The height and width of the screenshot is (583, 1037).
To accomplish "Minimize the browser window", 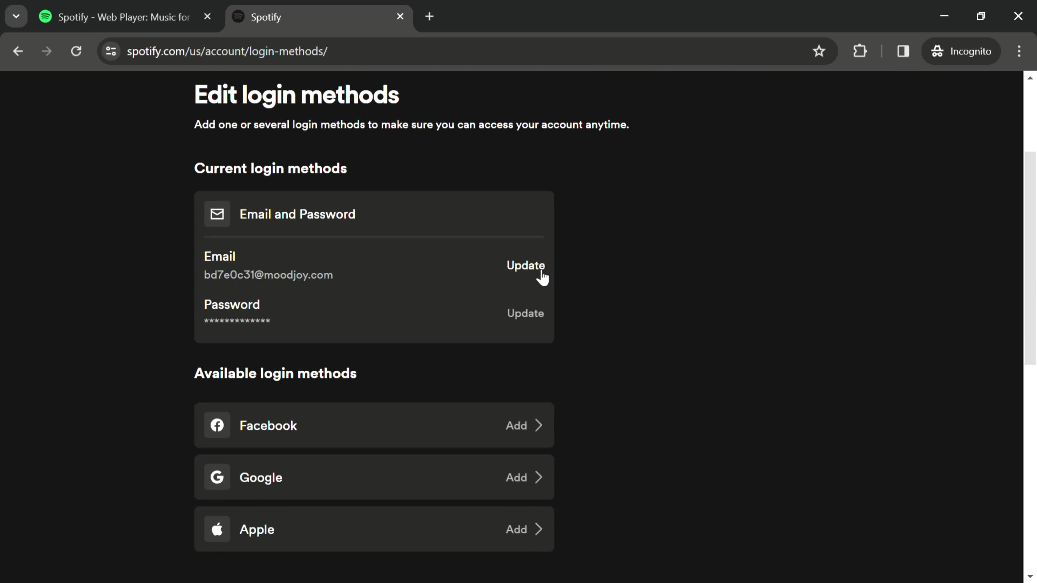I will pyautogui.click(x=944, y=16).
